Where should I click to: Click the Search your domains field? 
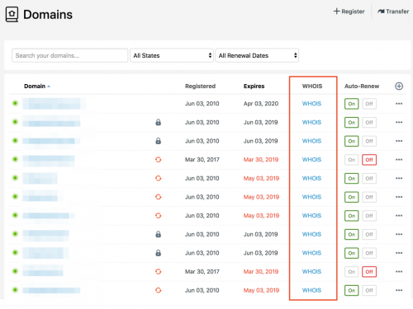[x=70, y=55]
